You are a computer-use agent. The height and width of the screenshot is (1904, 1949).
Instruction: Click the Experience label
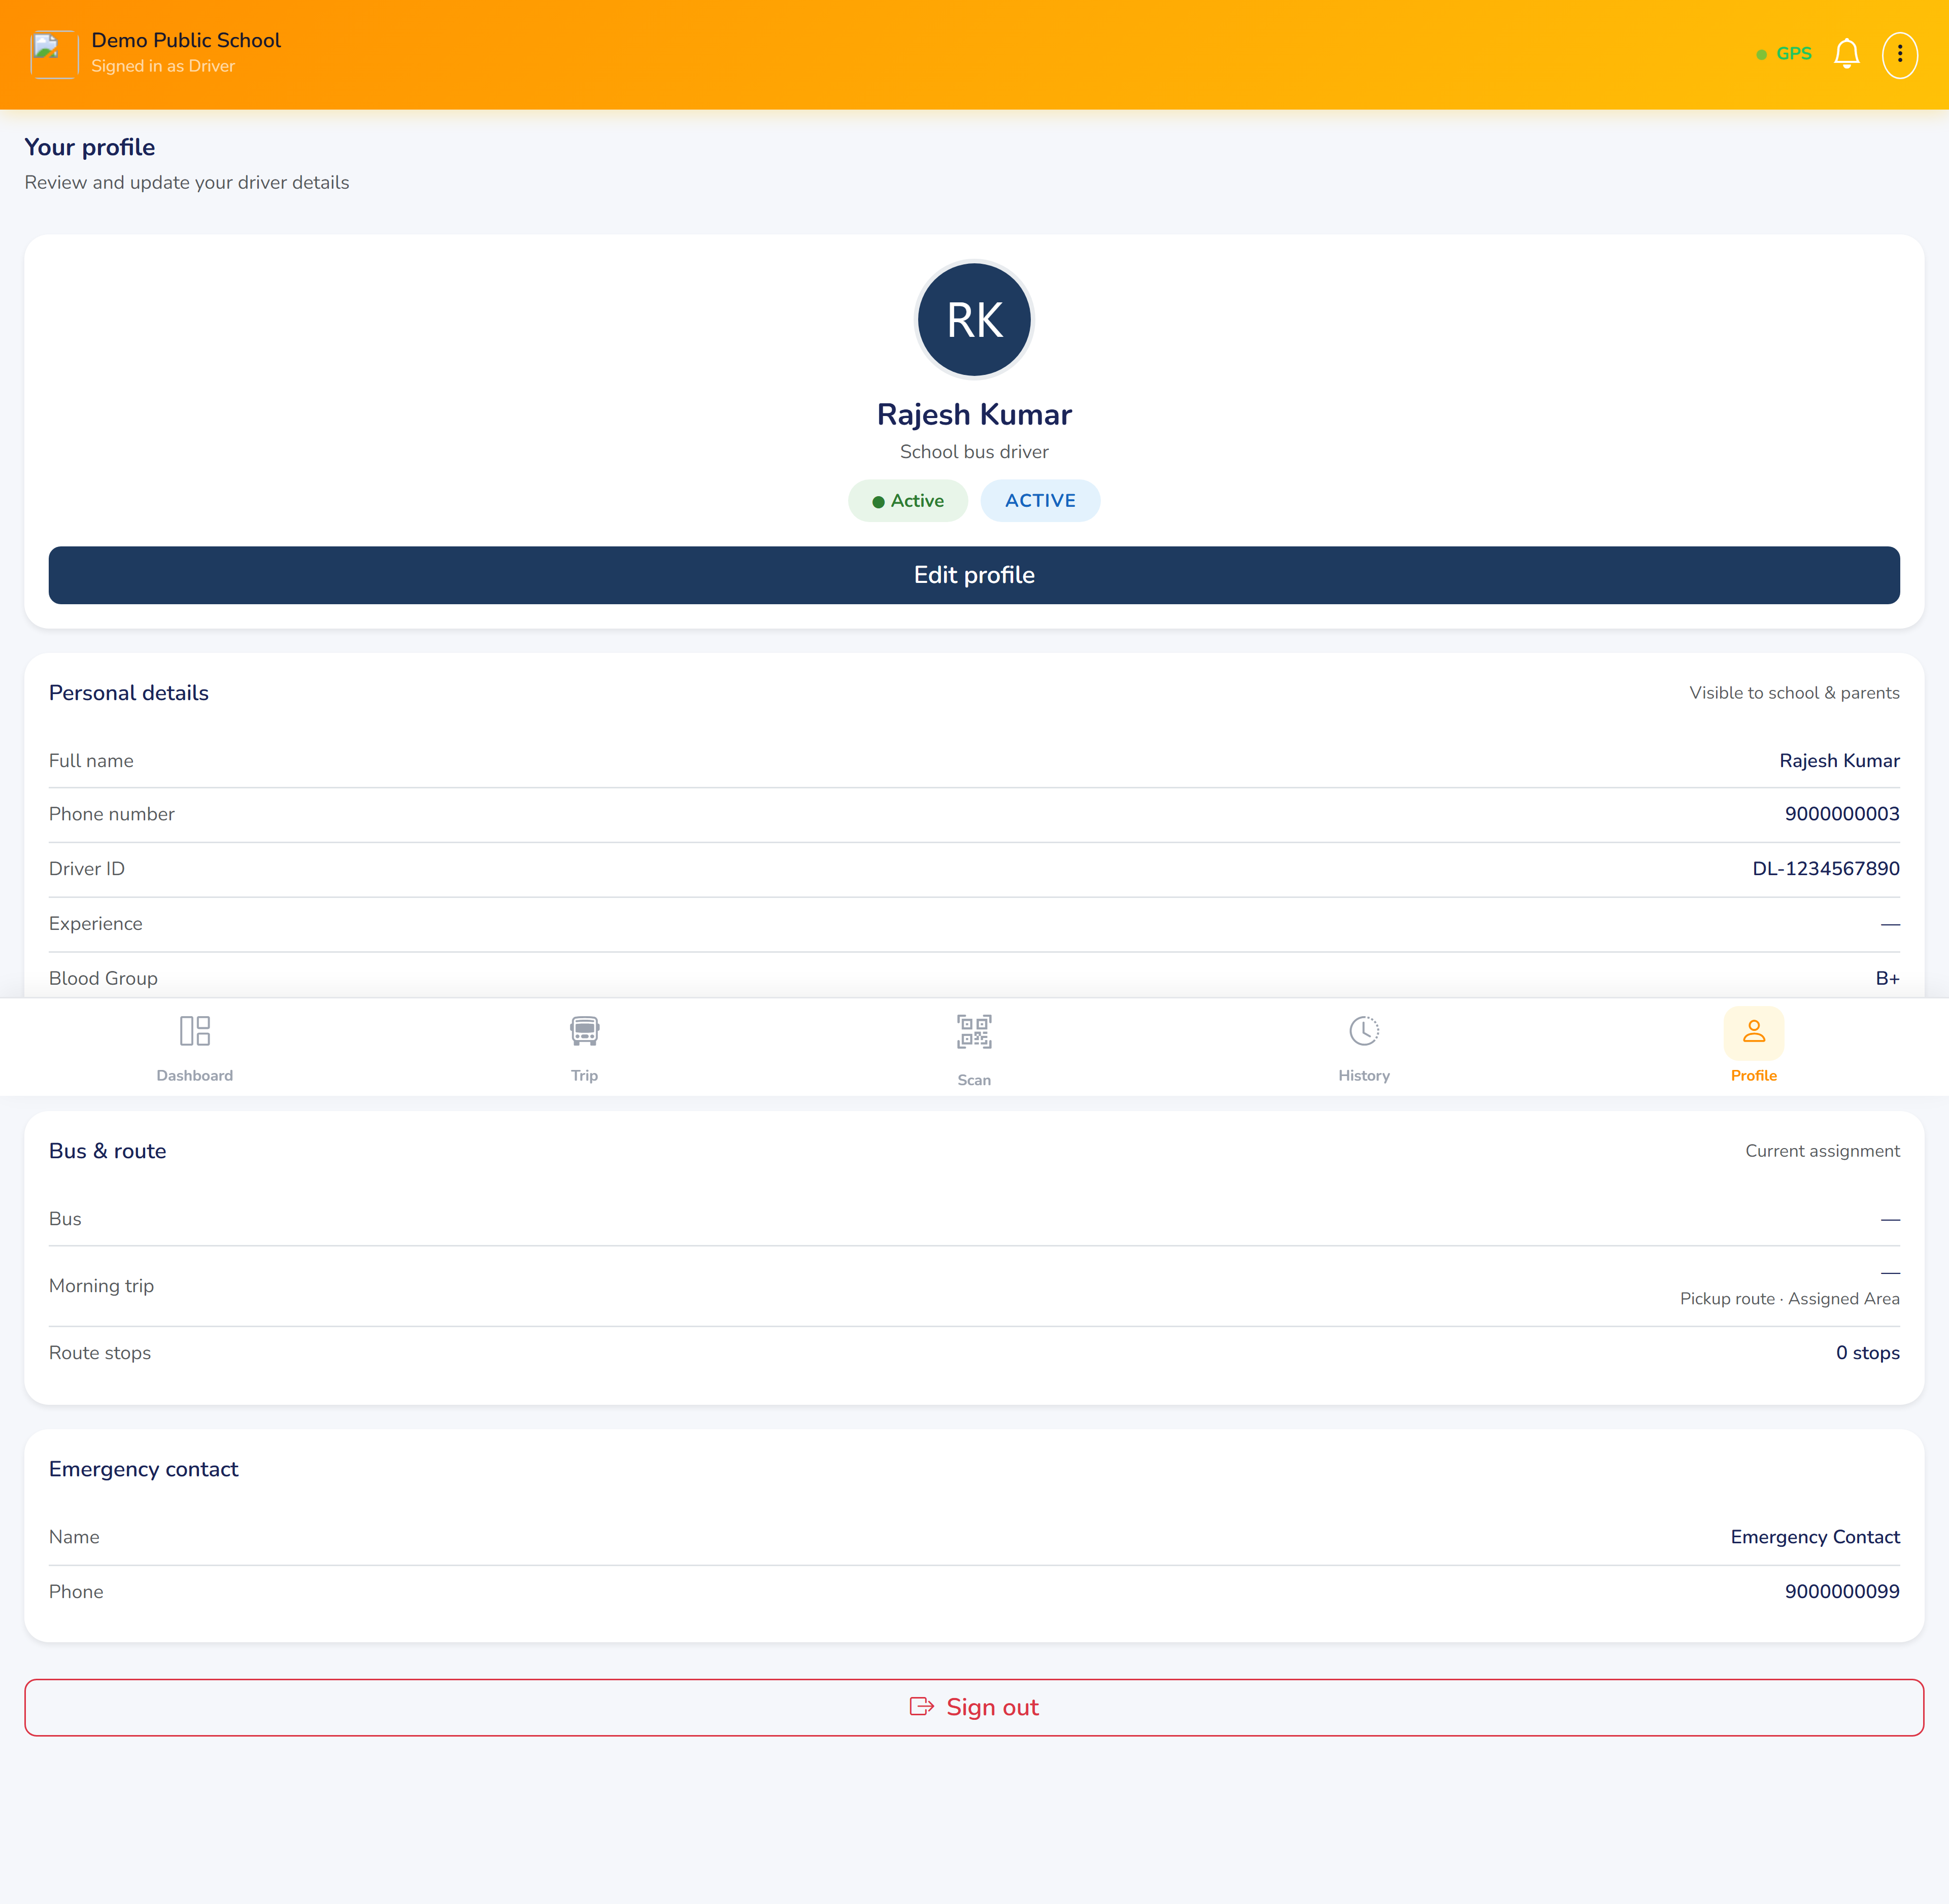[96, 924]
